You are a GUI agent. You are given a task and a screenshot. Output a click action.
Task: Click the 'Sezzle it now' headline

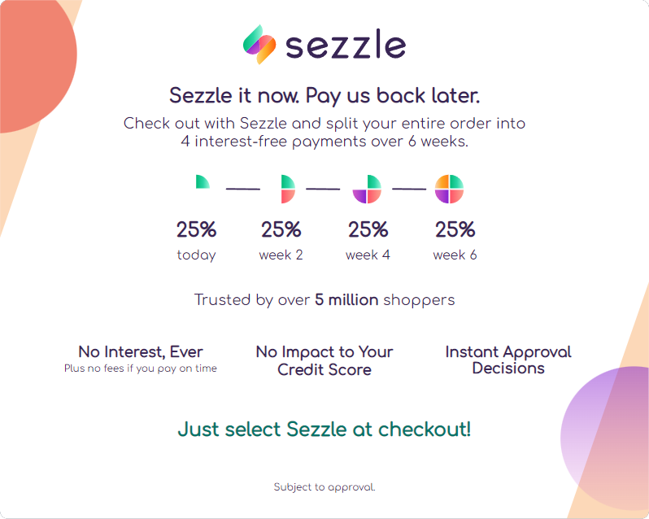[324, 95]
